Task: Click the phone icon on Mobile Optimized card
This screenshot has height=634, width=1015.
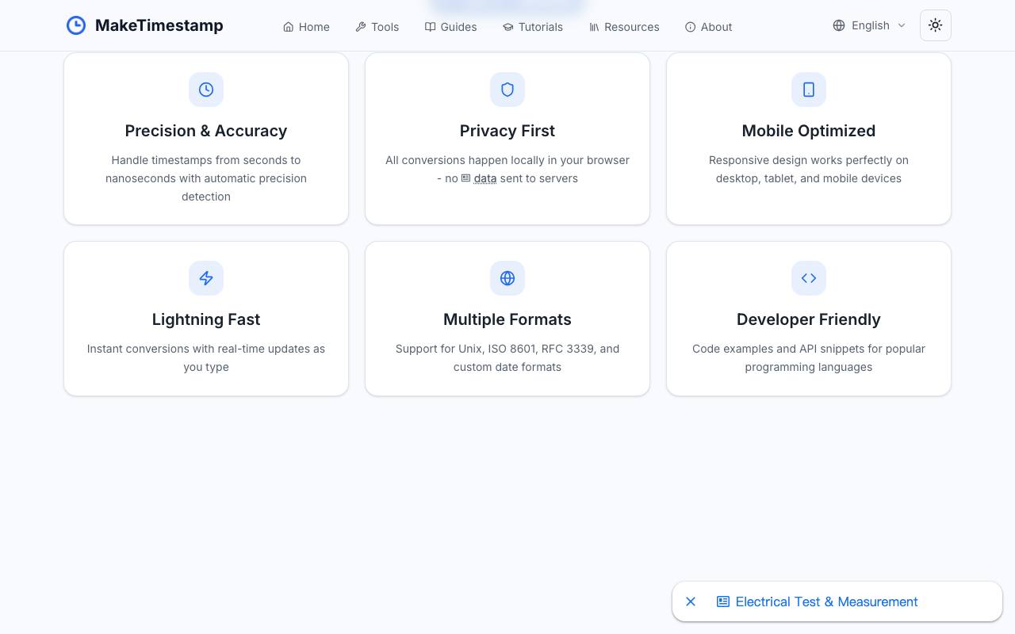Action: point(809,90)
